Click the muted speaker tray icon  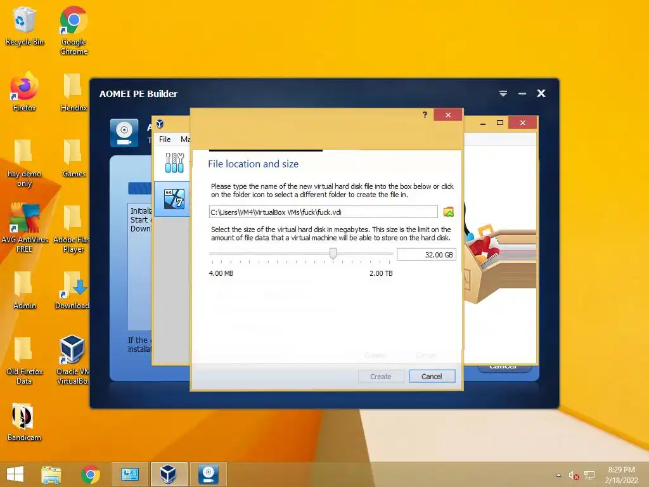(x=574, y=476)
